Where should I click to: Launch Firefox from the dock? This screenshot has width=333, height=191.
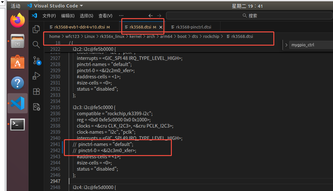point(18,20)
